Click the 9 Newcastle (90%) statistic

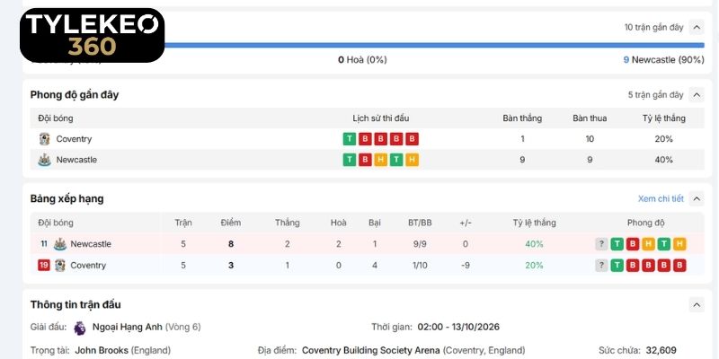[x=663, y=60]
